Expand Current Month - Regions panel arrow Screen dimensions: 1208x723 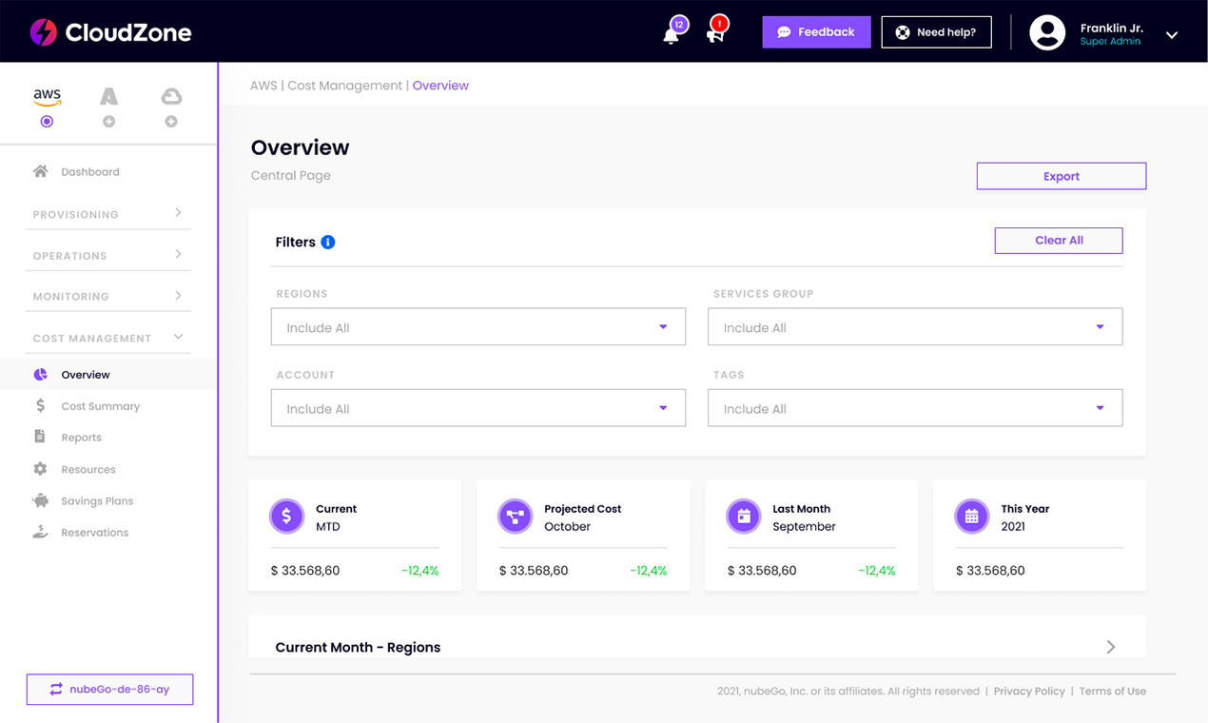(x=1111, y=647)
